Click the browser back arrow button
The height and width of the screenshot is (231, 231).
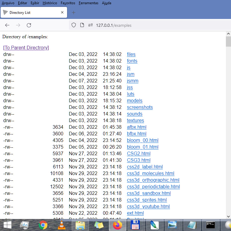point(7,25)
